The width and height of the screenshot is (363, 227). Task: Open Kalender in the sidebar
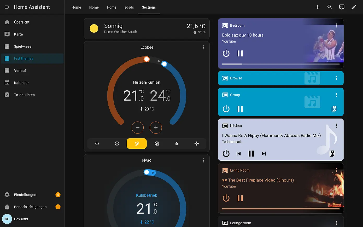coord(32,83)
